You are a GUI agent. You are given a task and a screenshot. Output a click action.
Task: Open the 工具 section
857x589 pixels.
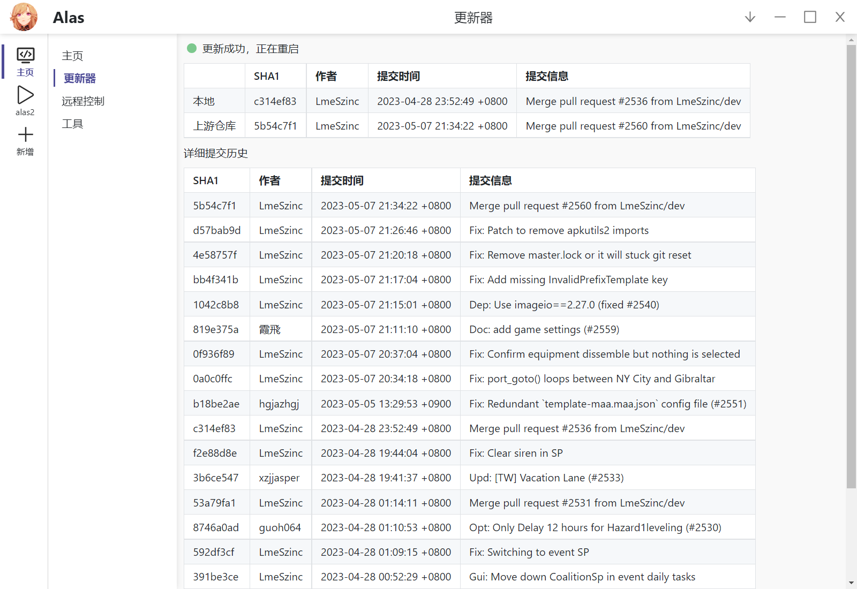(x=73, y=123)
